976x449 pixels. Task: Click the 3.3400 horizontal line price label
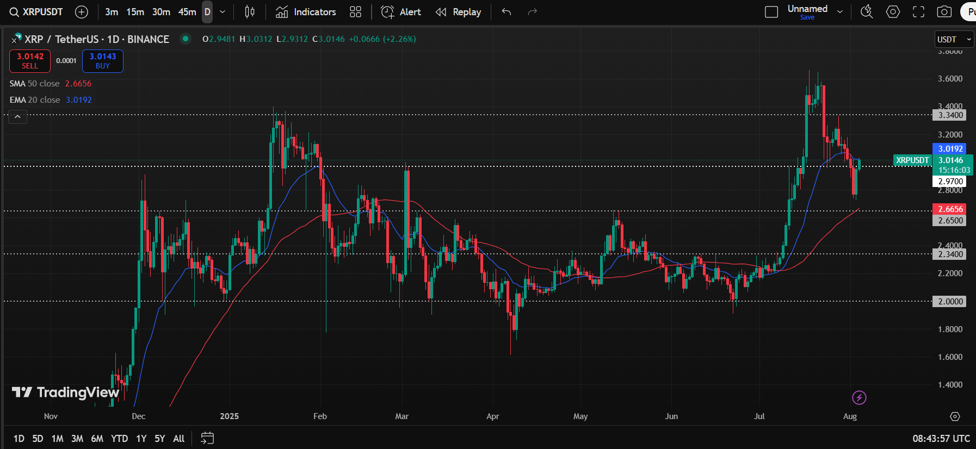949,115
